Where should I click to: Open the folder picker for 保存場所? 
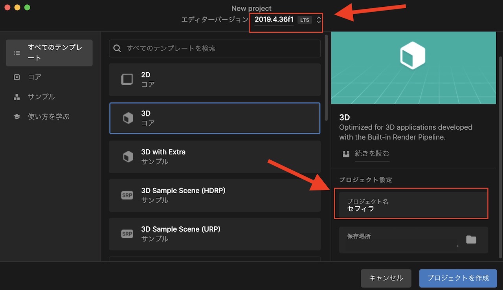471,239
